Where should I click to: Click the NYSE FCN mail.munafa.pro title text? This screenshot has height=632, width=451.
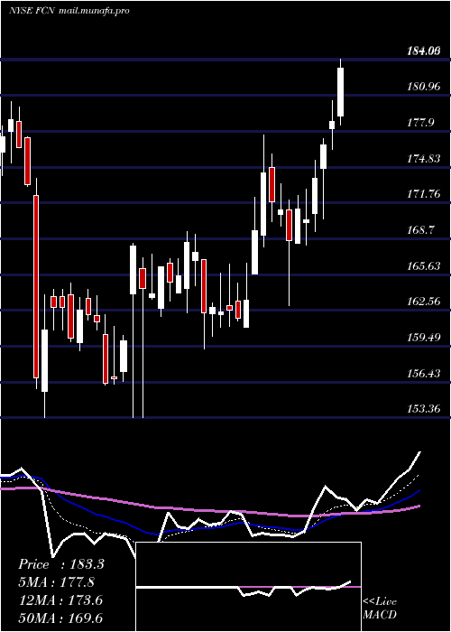[x=69, y=11]
